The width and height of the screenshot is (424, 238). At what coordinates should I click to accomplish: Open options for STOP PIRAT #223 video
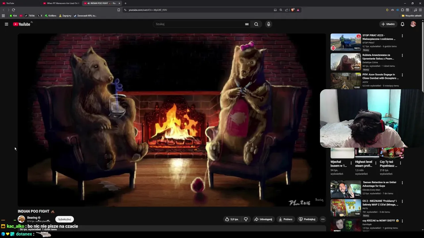tap(402, 36)
